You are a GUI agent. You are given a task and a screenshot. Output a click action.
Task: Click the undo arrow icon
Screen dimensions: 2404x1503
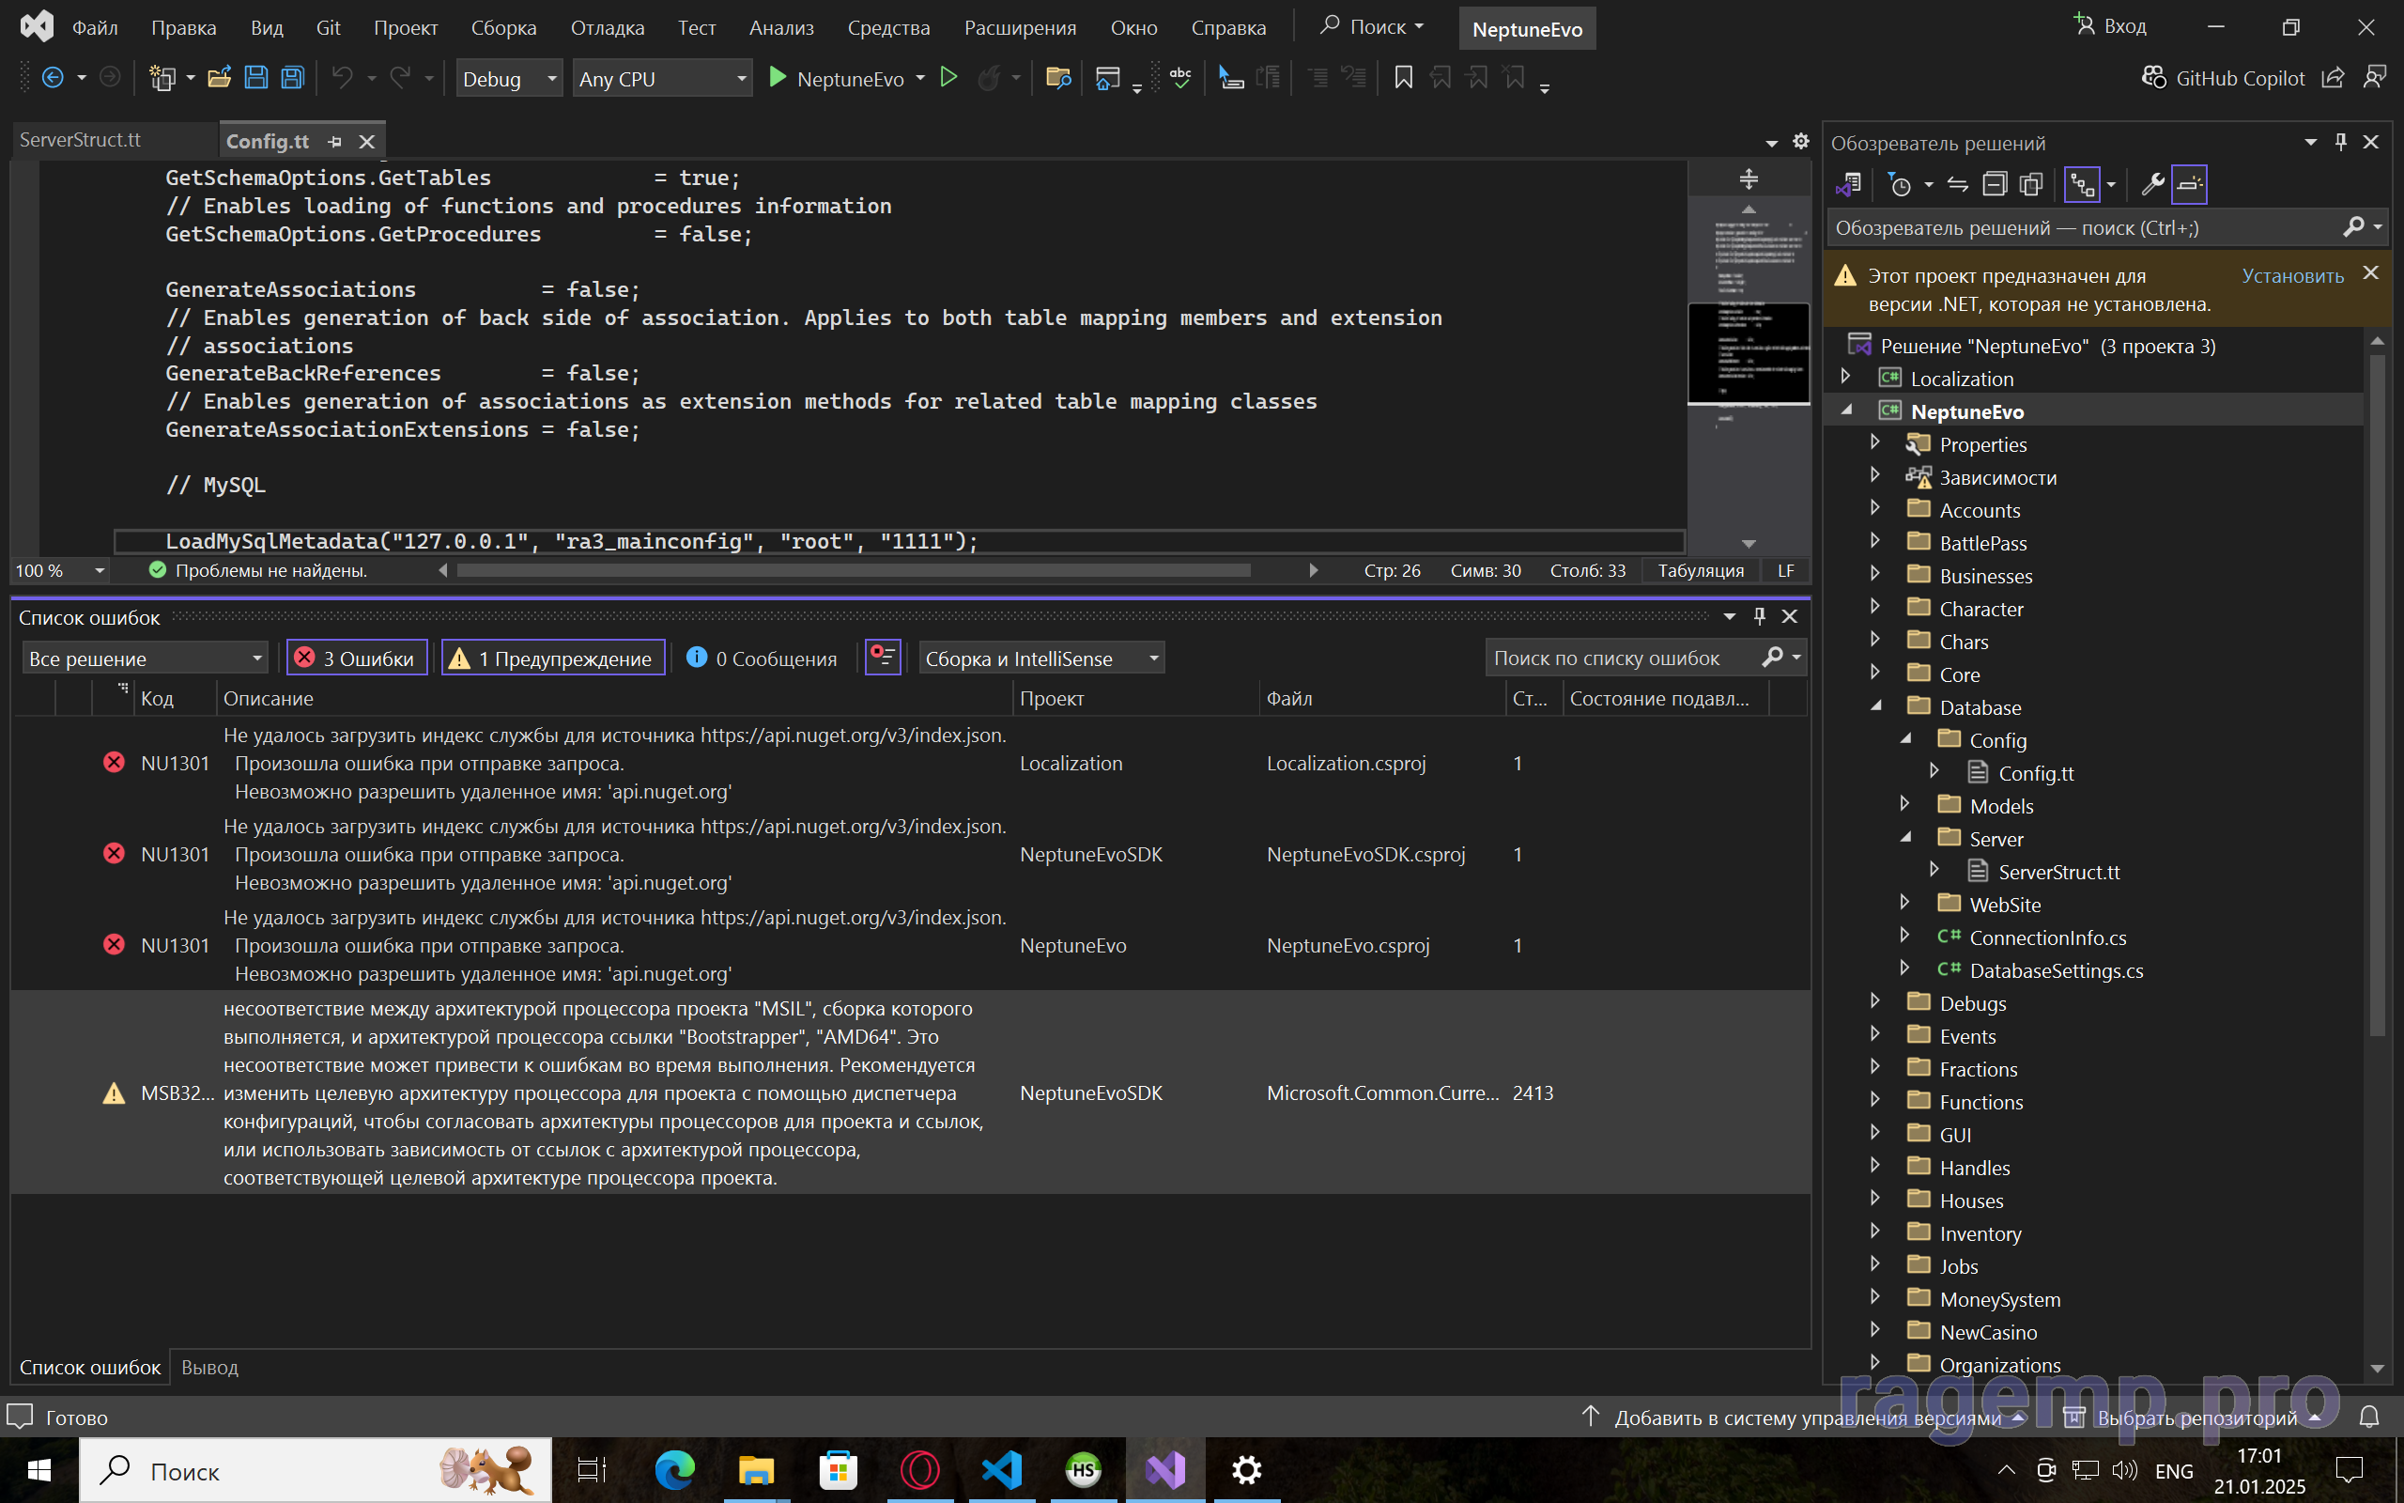coord(342,78)
